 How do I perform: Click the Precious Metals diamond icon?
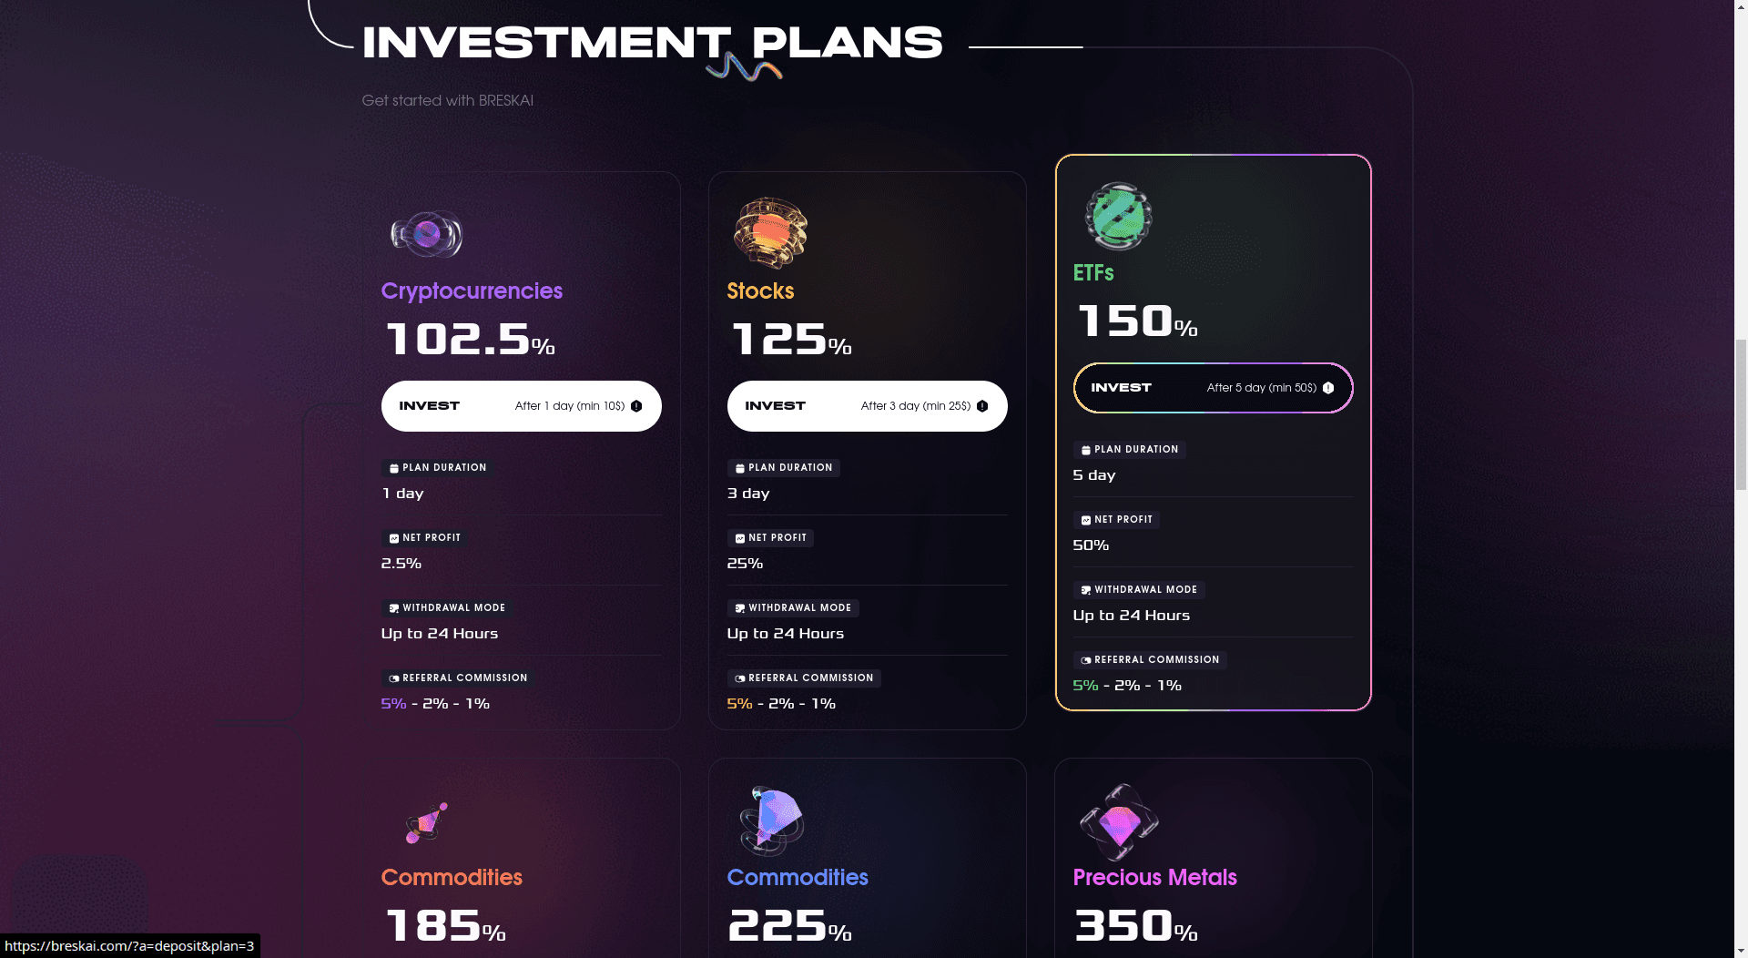1118,822
